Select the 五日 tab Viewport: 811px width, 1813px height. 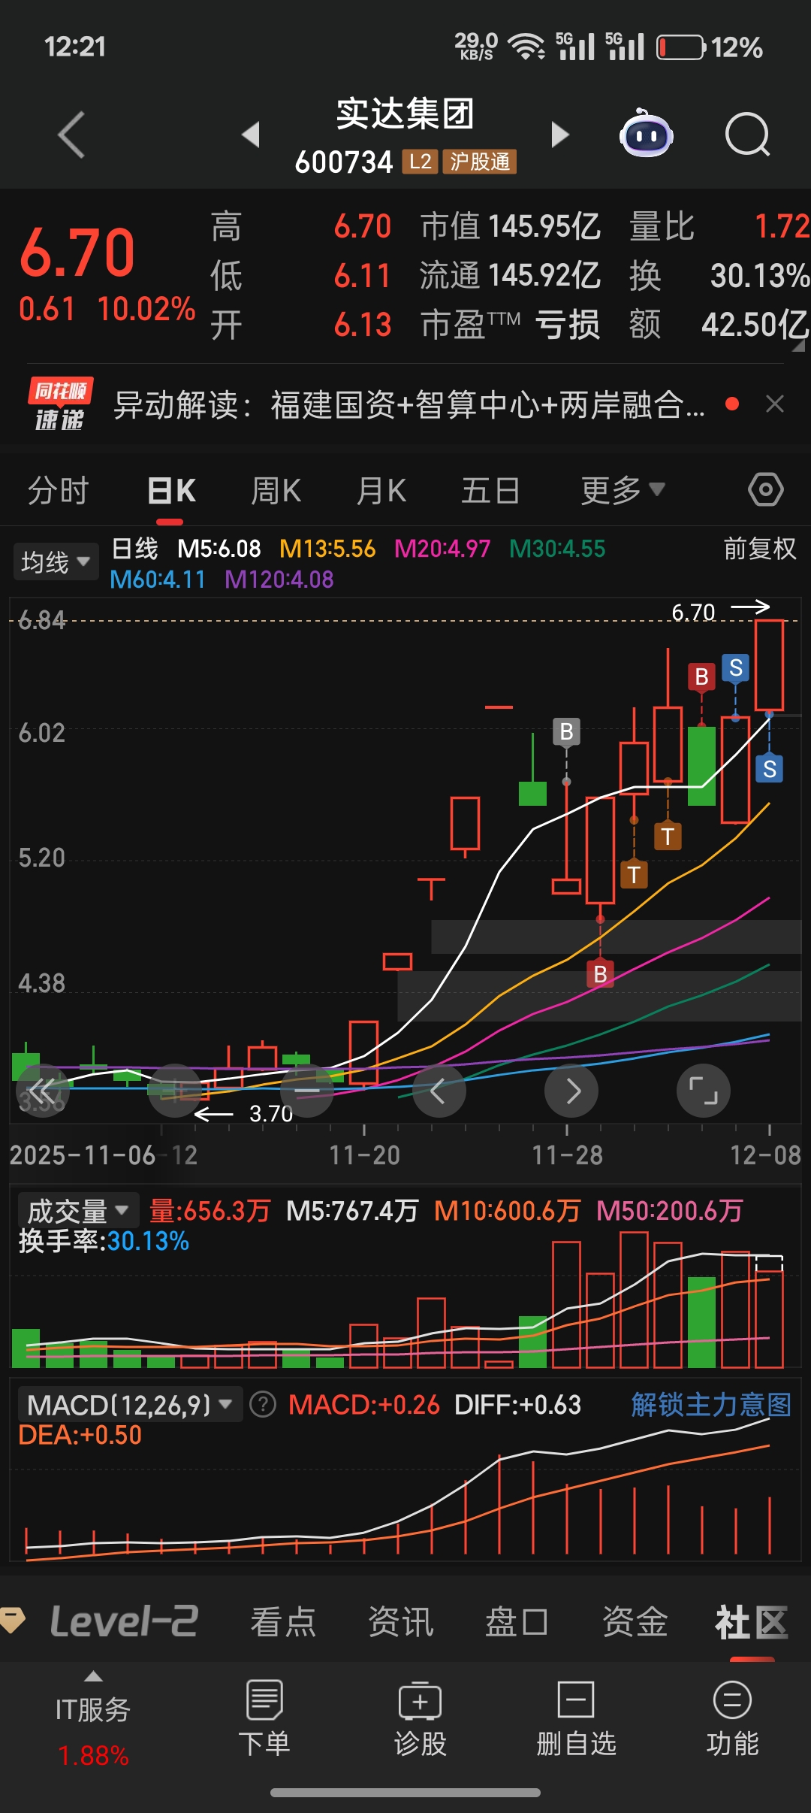point(490,490)
